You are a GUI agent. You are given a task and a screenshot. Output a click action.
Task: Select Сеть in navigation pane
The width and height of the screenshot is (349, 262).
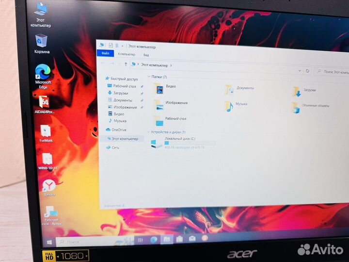click(x=112, y=147)
